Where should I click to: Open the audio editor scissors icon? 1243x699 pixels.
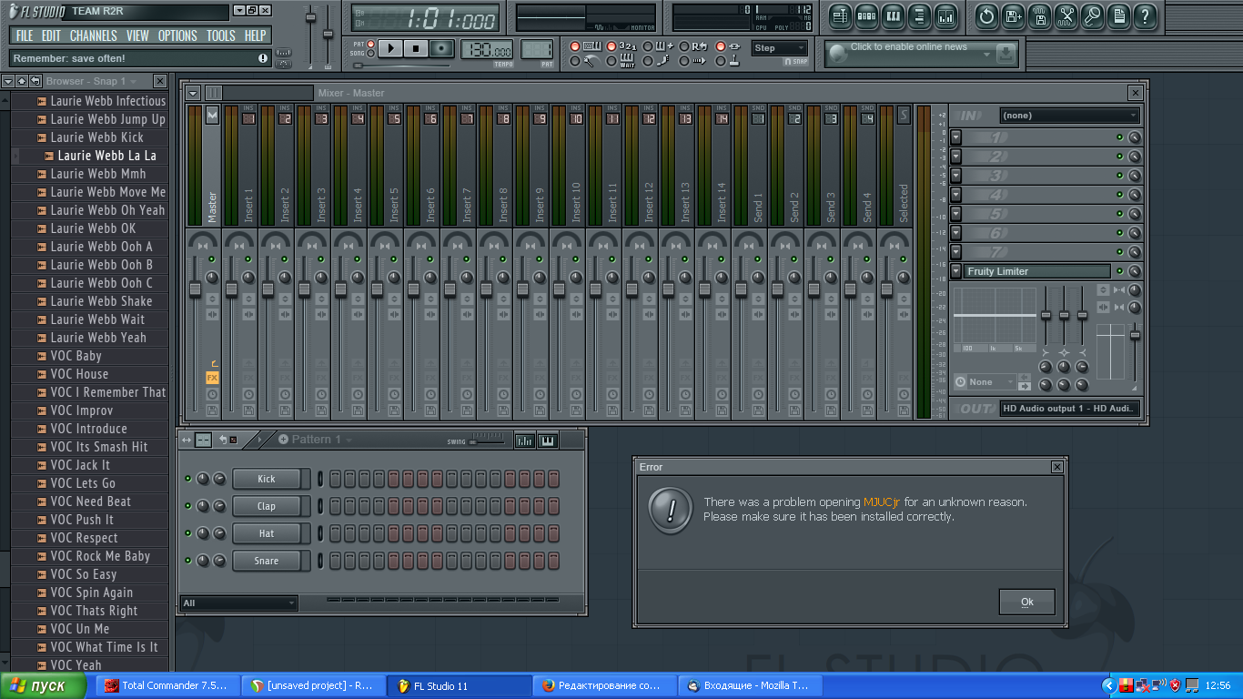[x=1066, y=15]
